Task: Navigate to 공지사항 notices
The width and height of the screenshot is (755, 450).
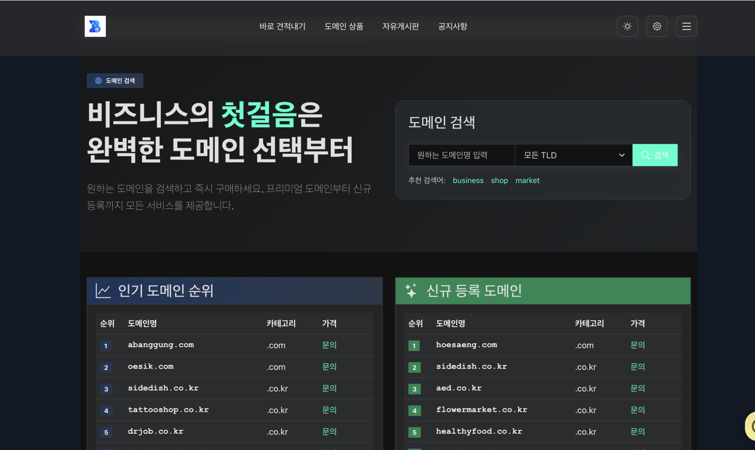Action: coord(452,26)
